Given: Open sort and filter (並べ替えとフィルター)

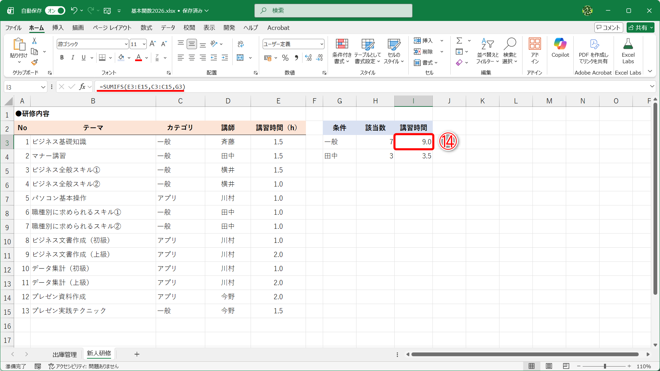Looking at the screenshot, I should 487,51.
